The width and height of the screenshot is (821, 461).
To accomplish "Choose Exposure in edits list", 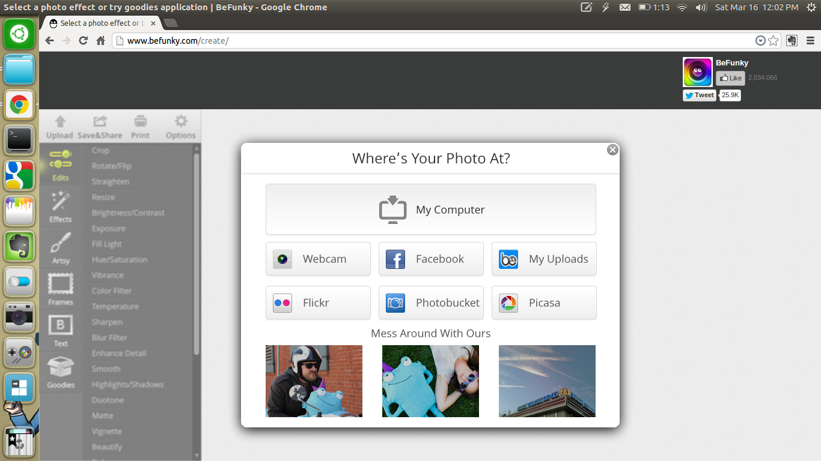I will [109, 228].
